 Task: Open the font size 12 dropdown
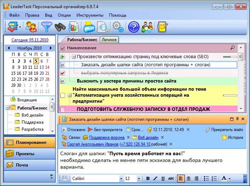pos(139,179)
